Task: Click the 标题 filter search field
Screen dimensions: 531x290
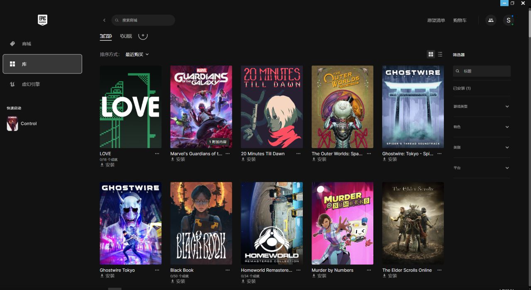Action: pyautogui.click(x=482, y=71)
